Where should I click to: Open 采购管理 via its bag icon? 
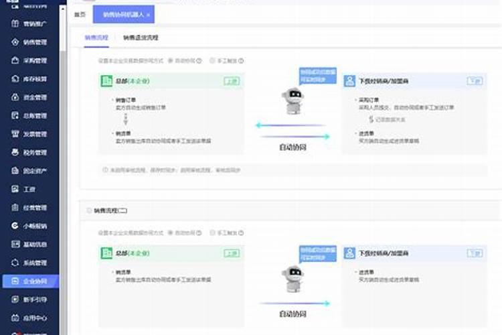(x=15, y=60)
